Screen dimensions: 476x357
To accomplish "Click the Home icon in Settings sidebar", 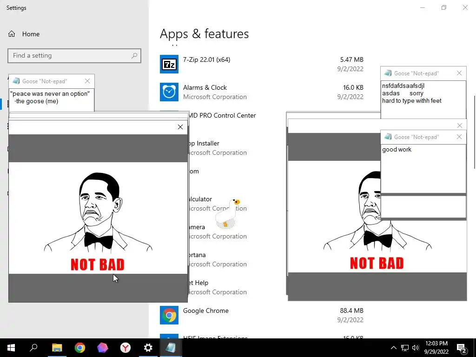I will point(12,34).
